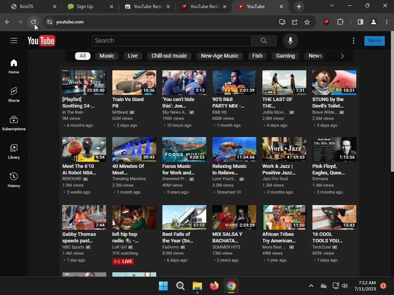Select the New-Age Music chip
The image size is (394, 295).
(220, 56)
